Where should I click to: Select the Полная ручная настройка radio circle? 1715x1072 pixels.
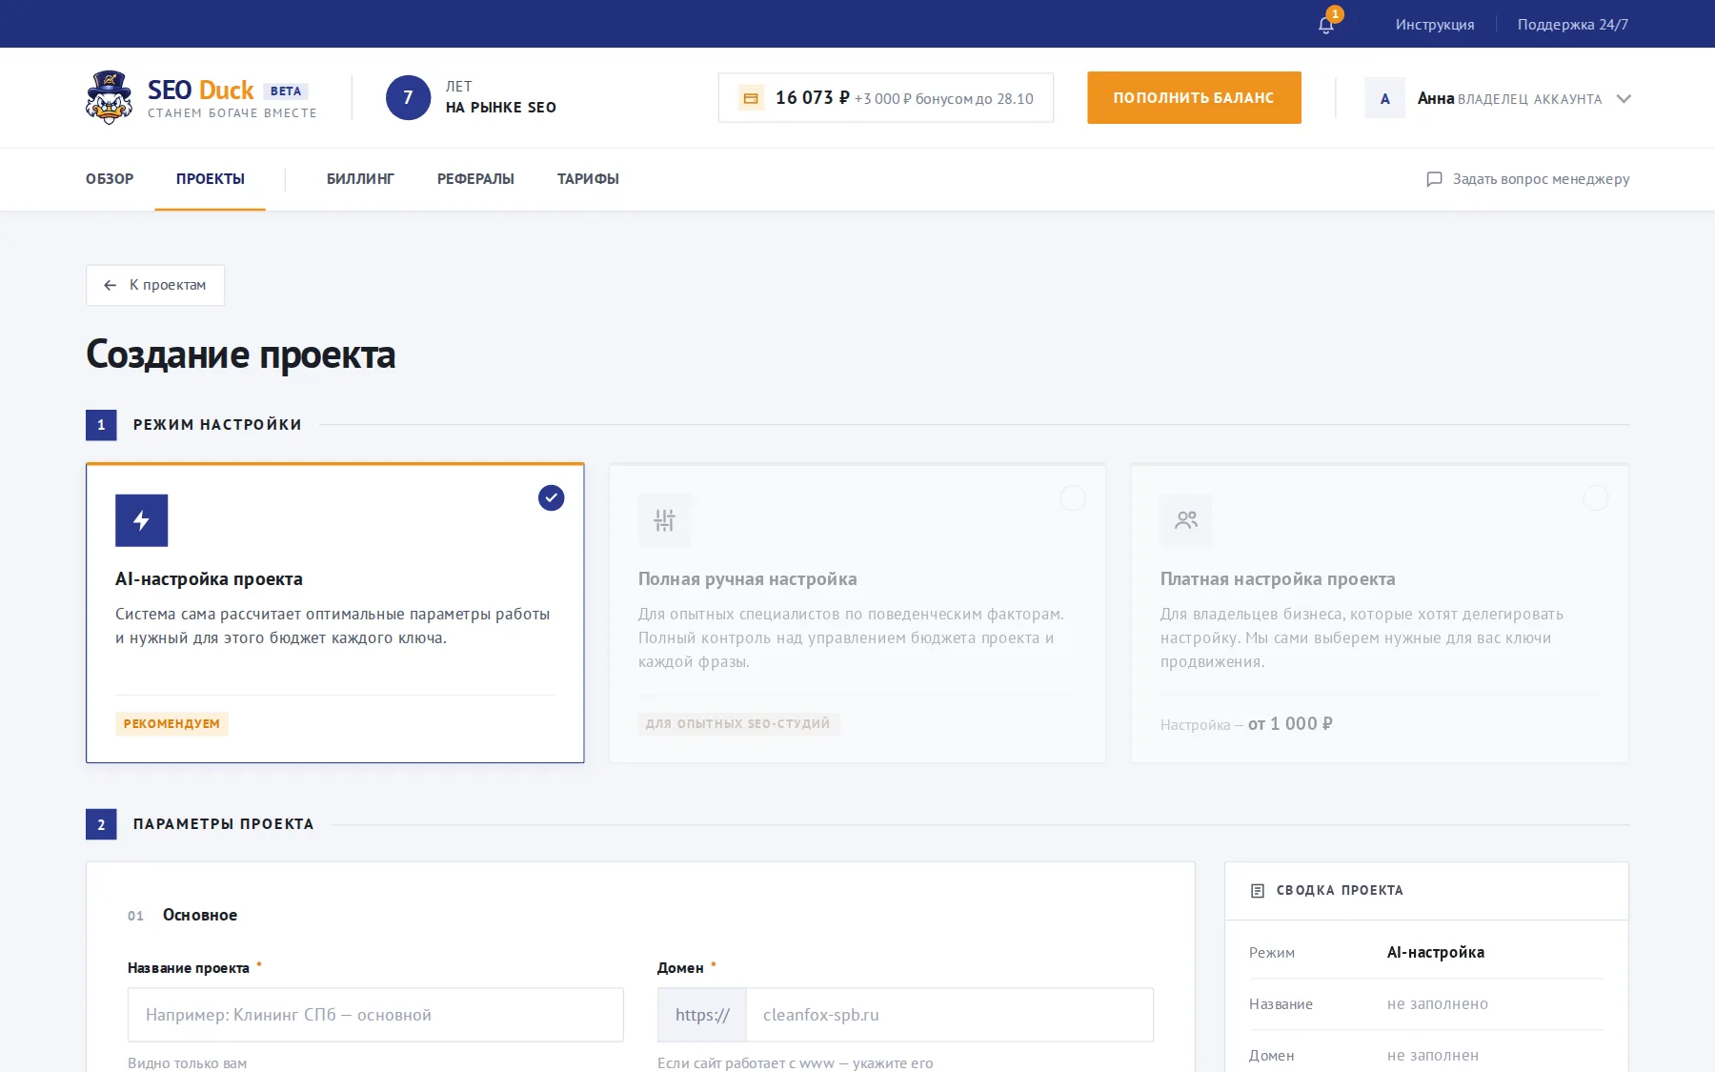click(1073, 497)
